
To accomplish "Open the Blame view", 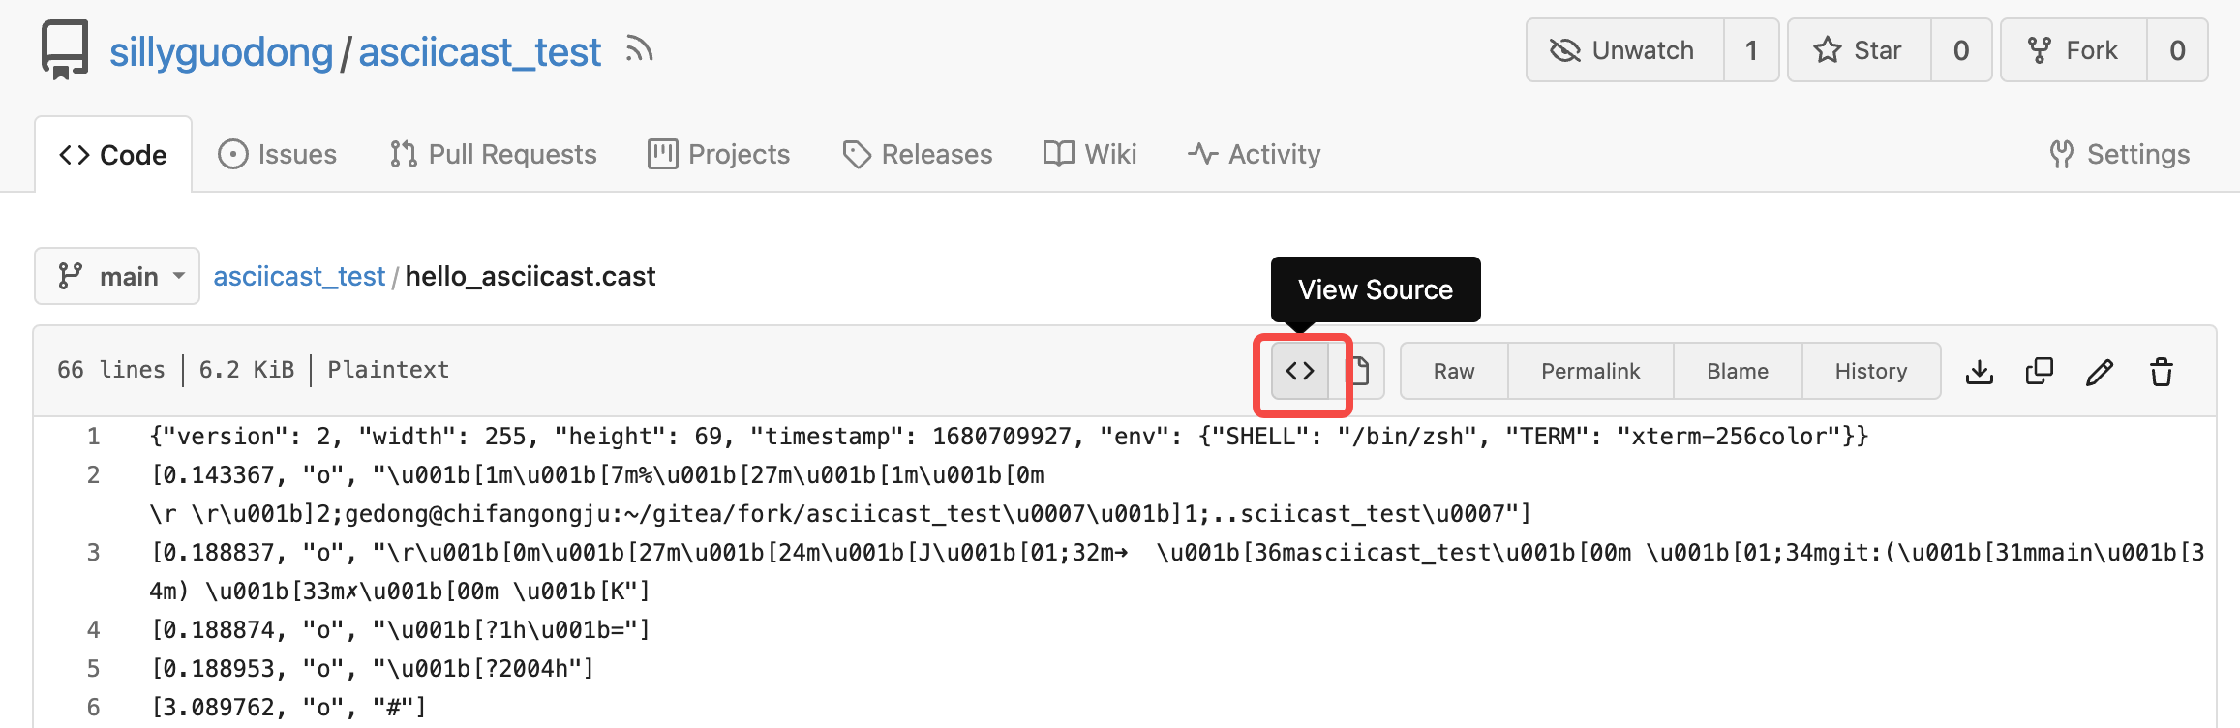I will click(x=1738, y=371).
